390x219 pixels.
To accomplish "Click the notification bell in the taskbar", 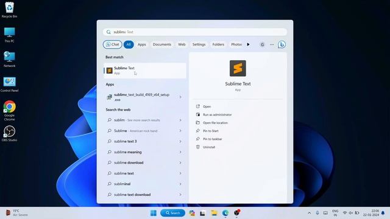I will point(383,213).
